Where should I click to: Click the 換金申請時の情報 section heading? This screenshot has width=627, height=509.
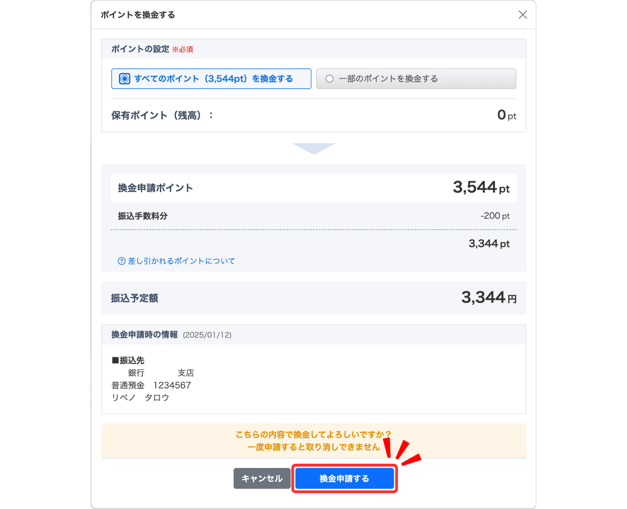(x=144, y=335)
